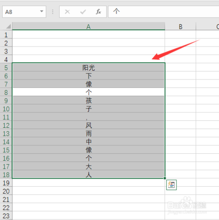Select the column B header

click(x=180, y=26)
